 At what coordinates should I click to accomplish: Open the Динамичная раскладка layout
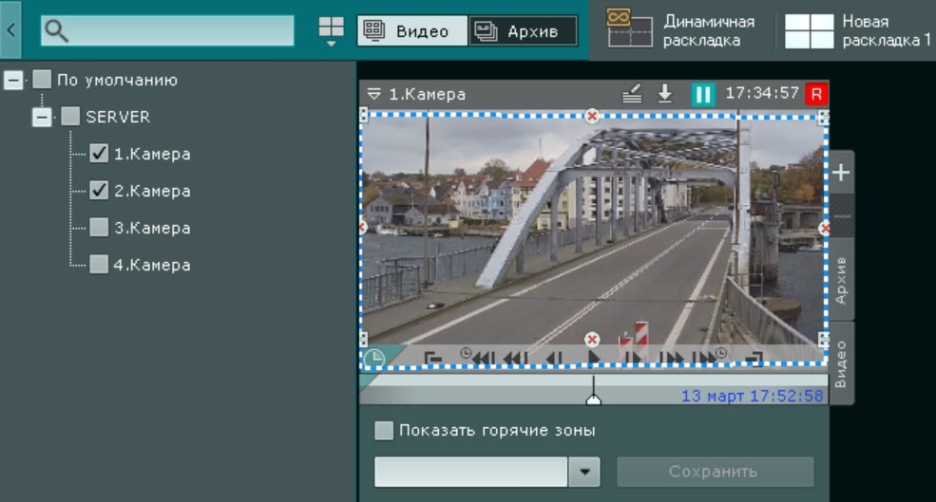(x=682, y=30)
